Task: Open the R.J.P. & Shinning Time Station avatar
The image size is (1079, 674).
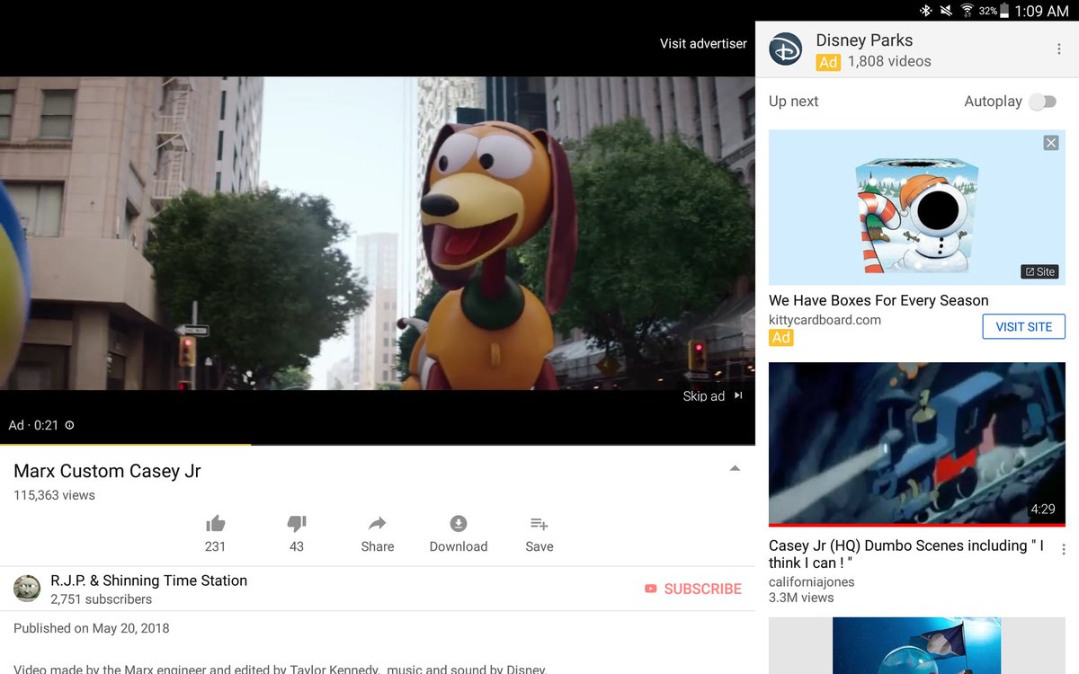Action: point(27,589)
